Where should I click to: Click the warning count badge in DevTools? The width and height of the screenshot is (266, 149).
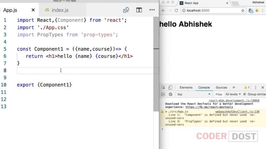pyautogui.click(x=247, y=87)
